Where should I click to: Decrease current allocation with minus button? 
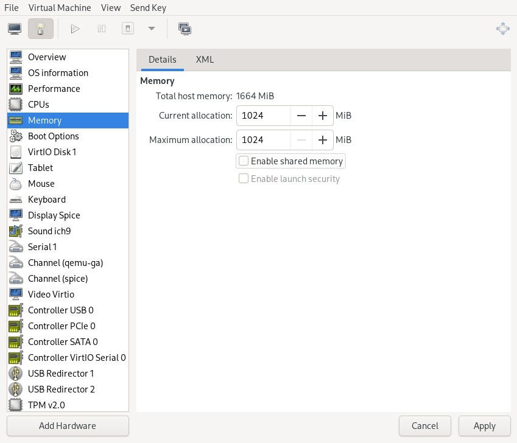coord(301,115)
